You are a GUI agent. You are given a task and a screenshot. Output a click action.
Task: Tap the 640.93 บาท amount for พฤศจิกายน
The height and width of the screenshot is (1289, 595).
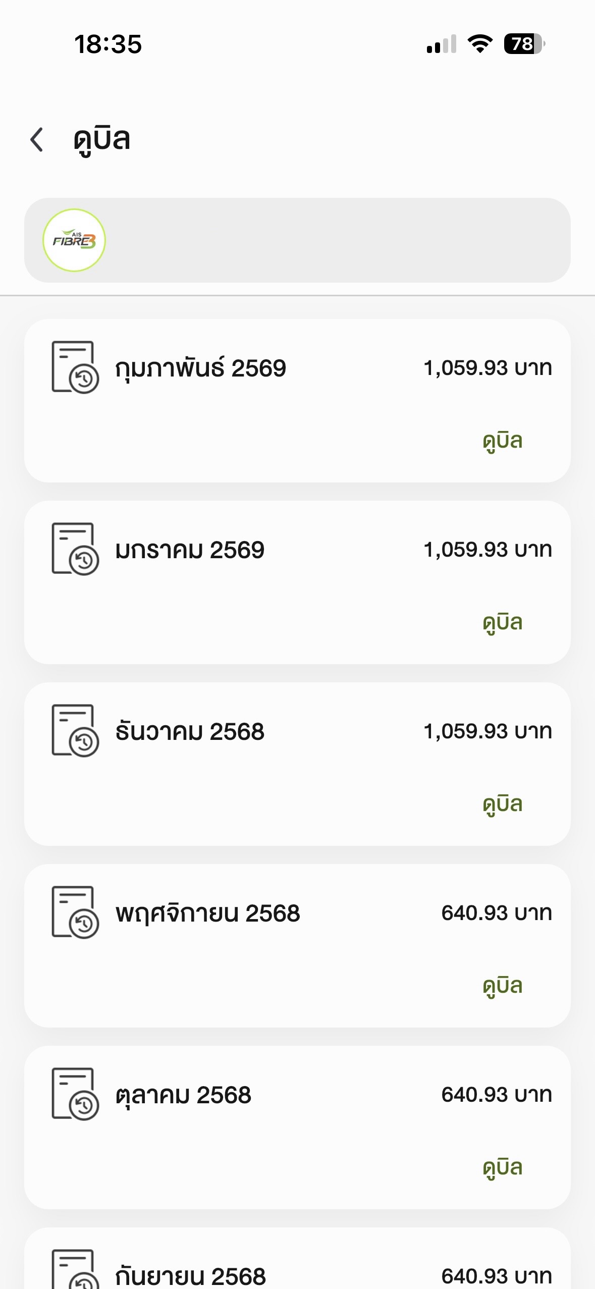(x=497, y=913)
